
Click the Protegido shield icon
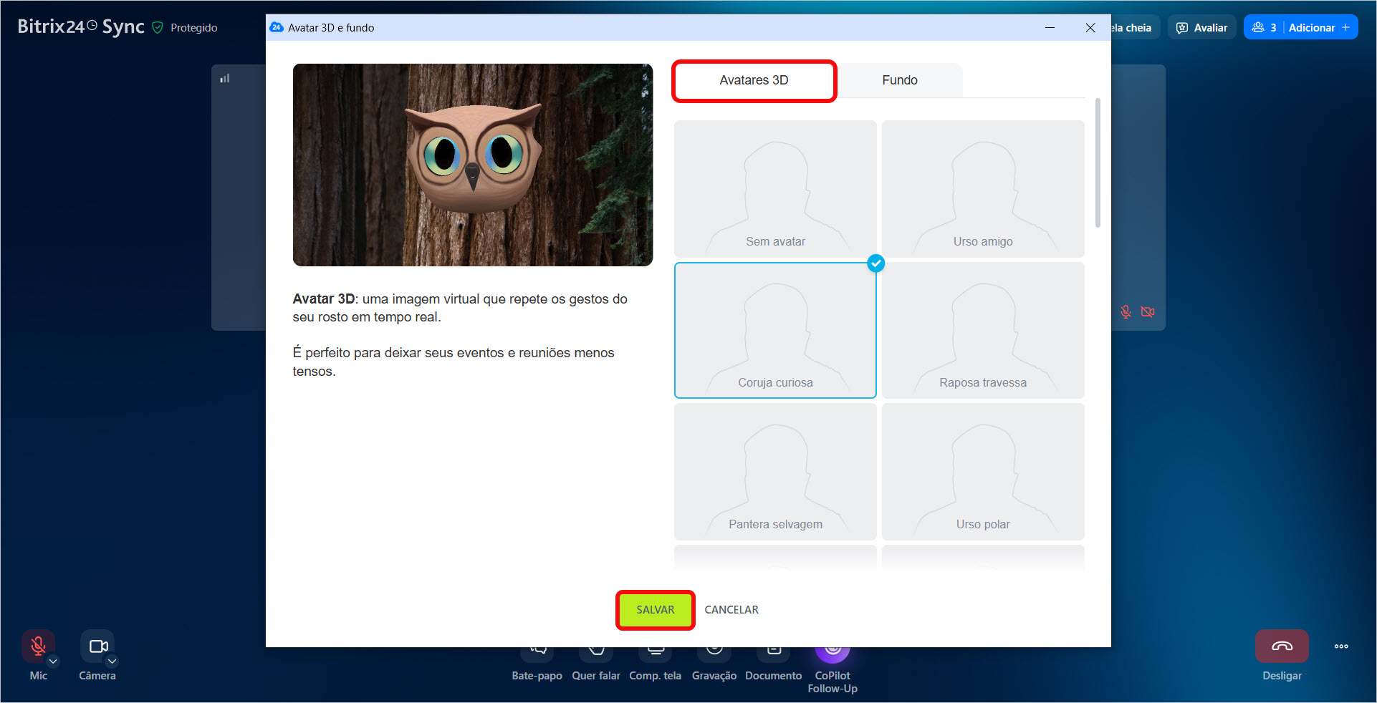[158, 28]
